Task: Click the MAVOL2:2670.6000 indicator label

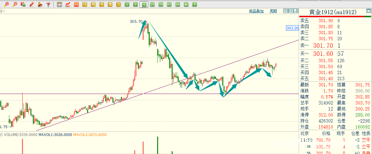Action: point(90,135)
